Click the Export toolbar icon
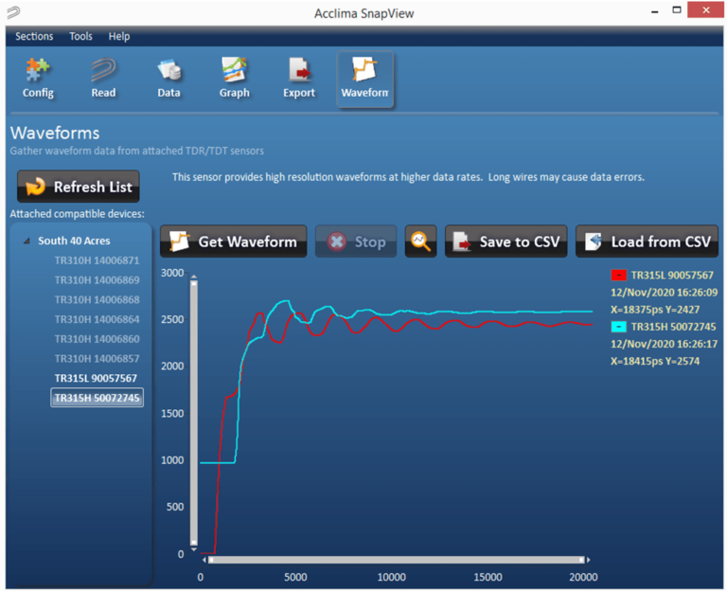The width and height of the screenshot is (727, 591). coord(299,78)
